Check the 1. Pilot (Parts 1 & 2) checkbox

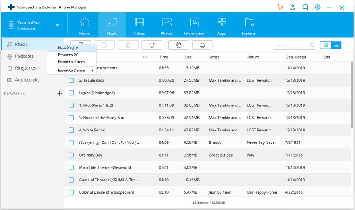(71, 105)
